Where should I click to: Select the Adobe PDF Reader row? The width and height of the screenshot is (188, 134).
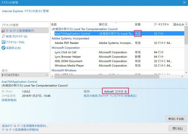(x=119, y=43)
